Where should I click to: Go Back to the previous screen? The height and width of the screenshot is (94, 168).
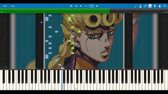pyautogui.click(x=5, y=6)
